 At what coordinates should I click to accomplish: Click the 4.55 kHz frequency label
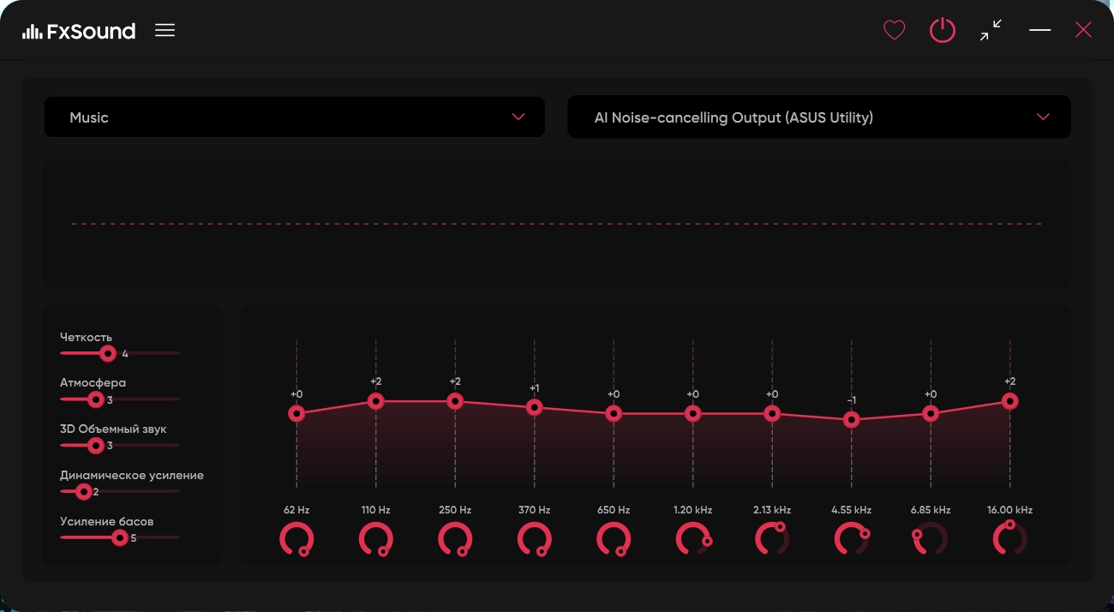851,510
